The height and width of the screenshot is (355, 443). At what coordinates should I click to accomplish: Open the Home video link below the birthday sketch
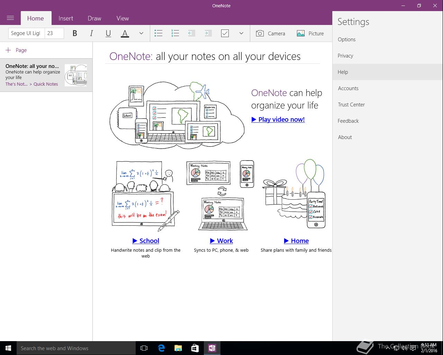click(296, 241)
